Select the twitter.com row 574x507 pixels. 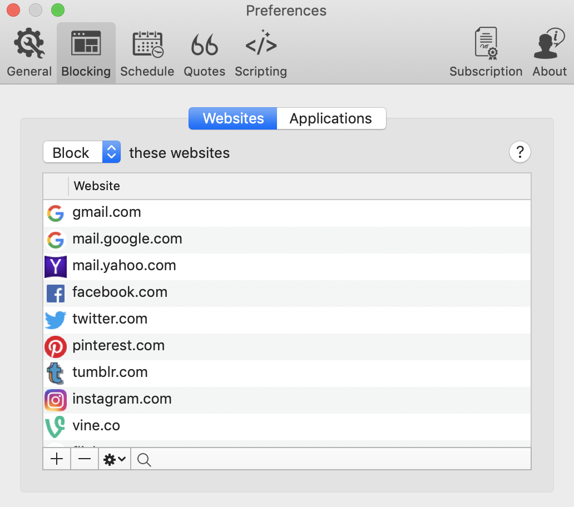click(286, 320)
